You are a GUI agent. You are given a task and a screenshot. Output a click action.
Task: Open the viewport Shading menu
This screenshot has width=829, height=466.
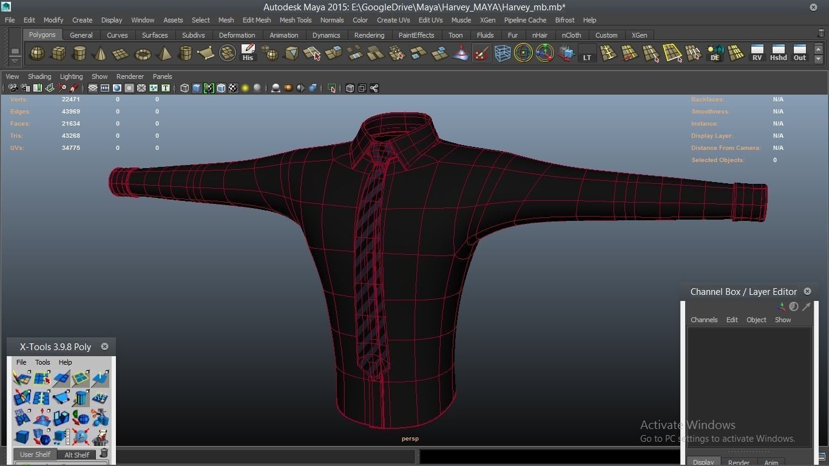(x=39, y=76)
